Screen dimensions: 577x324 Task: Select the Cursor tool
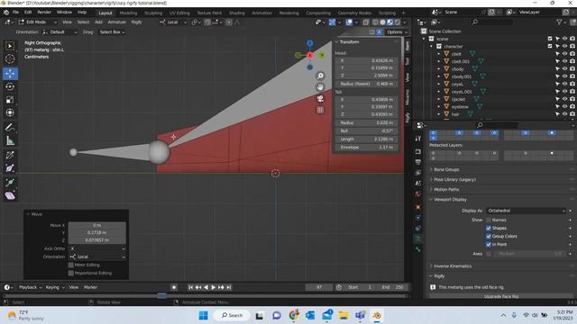tap(10, 58)
